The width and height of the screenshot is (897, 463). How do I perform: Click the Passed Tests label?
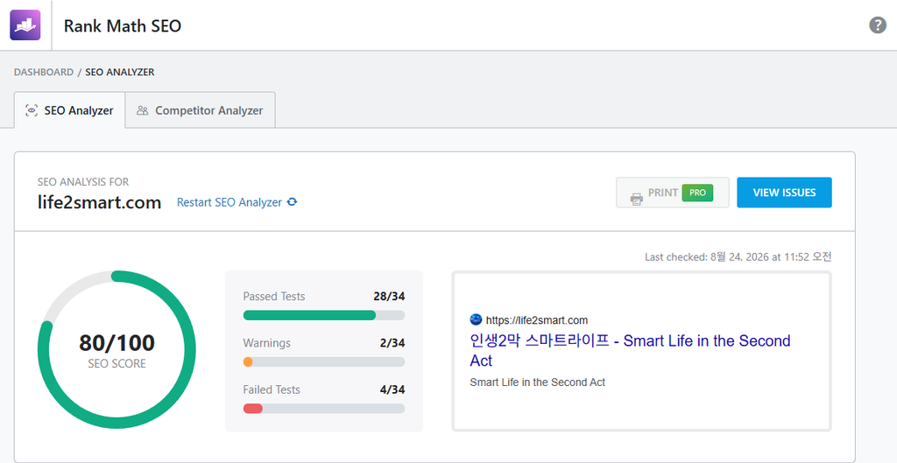(x=274, y=296)
